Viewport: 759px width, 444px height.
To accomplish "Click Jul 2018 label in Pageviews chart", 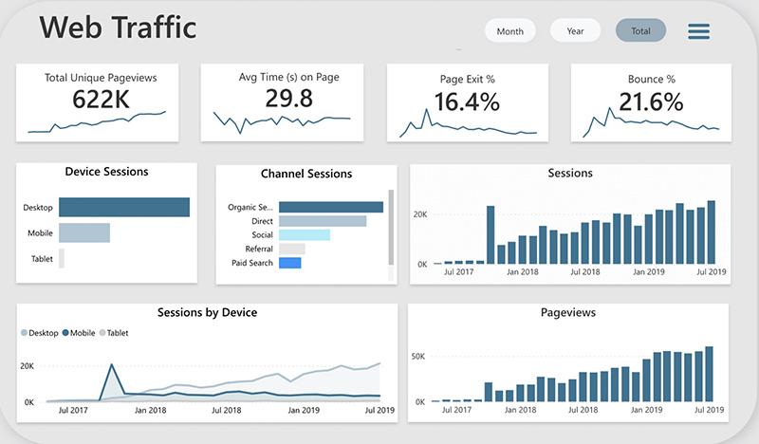I will click(x=583, y=410).
